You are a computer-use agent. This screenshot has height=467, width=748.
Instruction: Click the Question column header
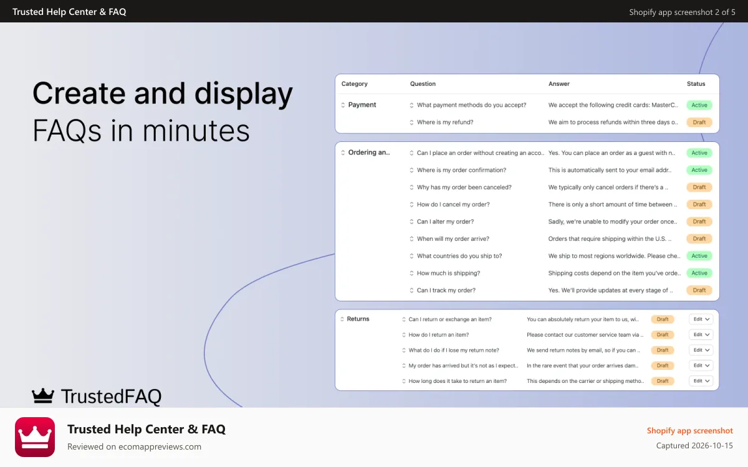[423, 83]
